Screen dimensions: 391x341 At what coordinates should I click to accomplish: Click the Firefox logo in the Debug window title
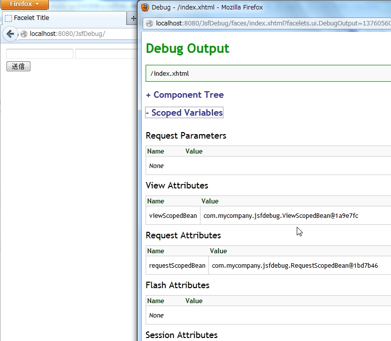145,7
